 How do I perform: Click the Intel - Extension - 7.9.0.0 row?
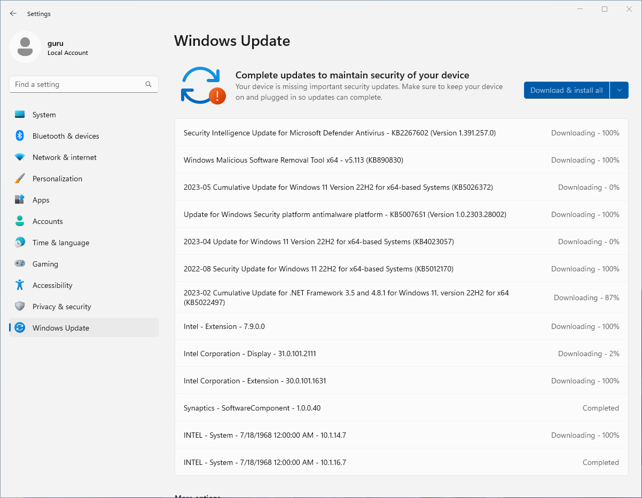[x=402, y=326]
